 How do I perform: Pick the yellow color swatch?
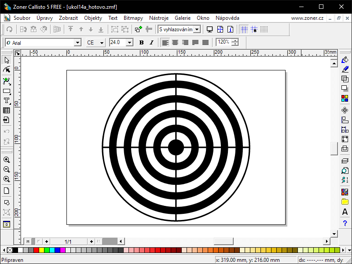pyautogui.click(x=41, y=250)
